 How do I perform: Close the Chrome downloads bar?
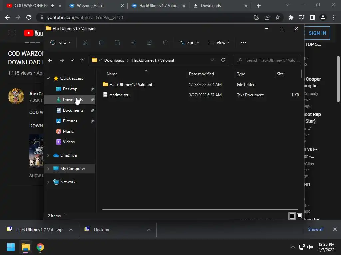click(335, 229)
